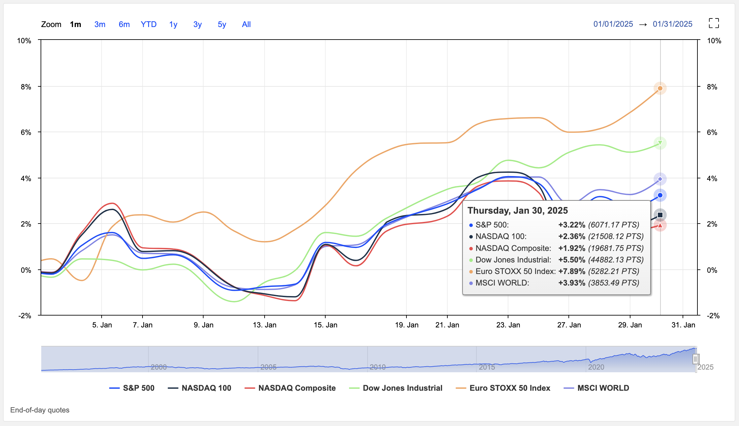This screenshot has width=739, height=426.
Task: Toggle S&P 500 series in legend
Action: pos(132,388)
